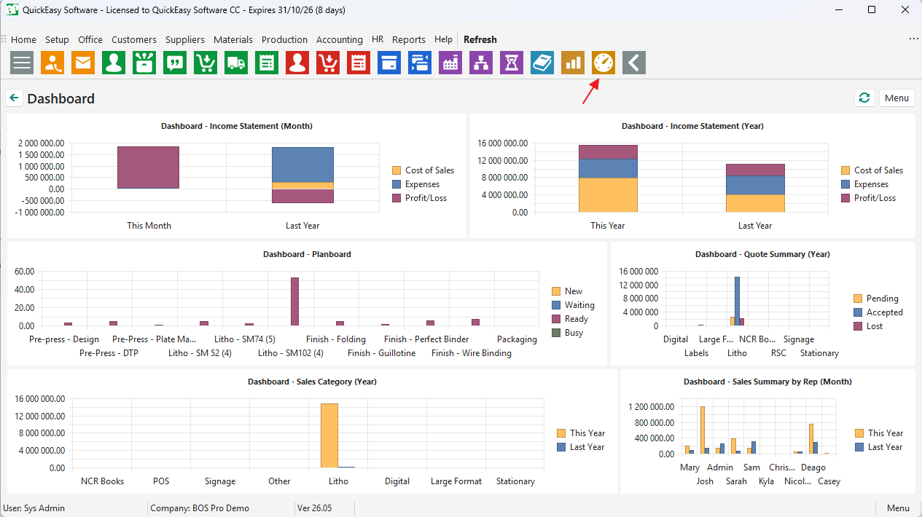
Task: Open the hamburger menu icon in the toolbar
Action: click(23, 63)
